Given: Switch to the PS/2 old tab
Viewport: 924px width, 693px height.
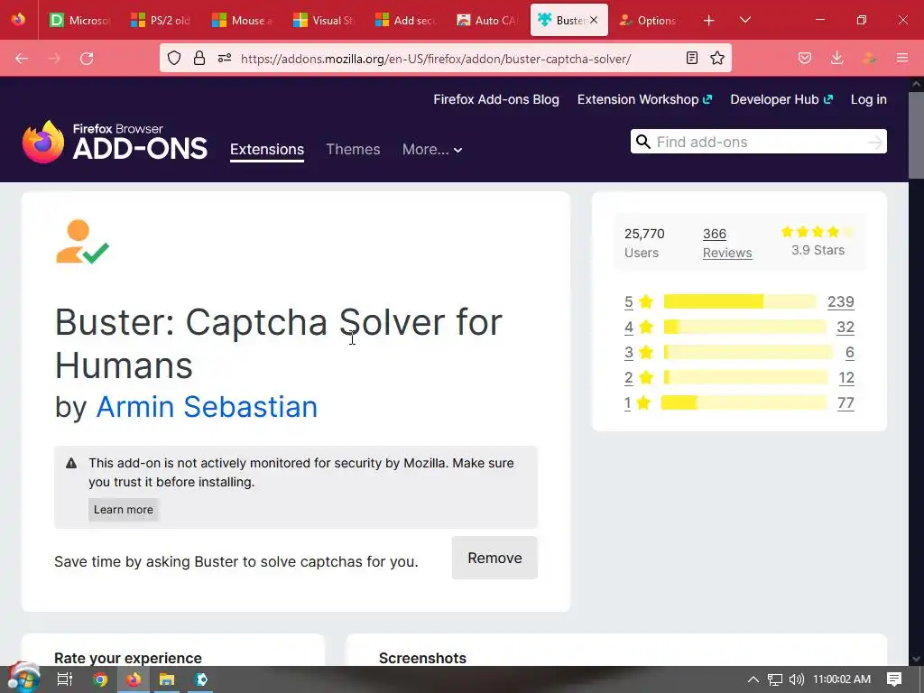Looking at the screenshot, I should pos(161,20).
